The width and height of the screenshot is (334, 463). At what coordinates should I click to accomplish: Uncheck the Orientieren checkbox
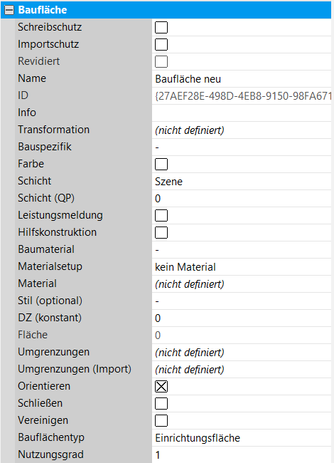[161, 387]
